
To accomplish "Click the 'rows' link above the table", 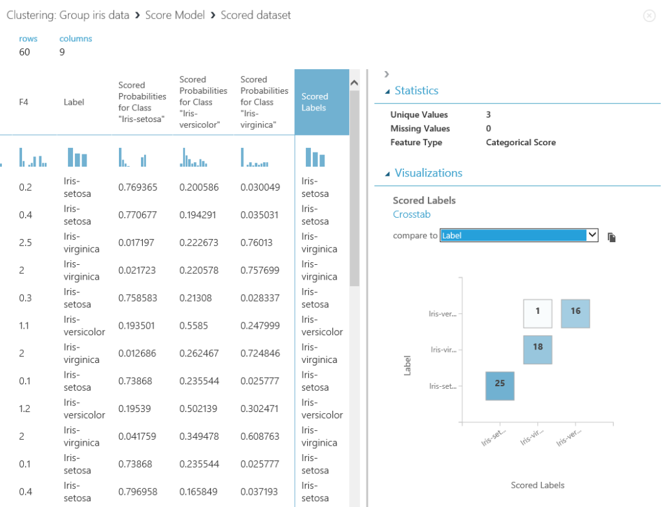I will (x=28, y=39).
